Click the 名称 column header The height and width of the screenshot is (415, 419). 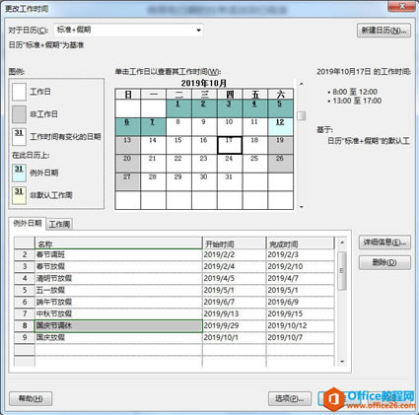(x=118, y=243)
